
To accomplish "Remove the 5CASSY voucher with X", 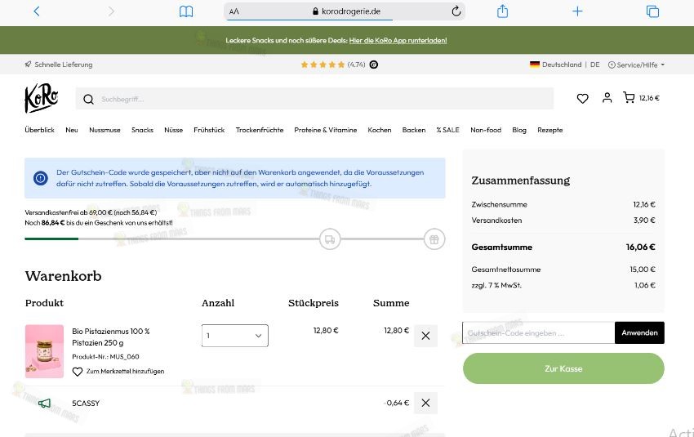I will tap(425, 403).
